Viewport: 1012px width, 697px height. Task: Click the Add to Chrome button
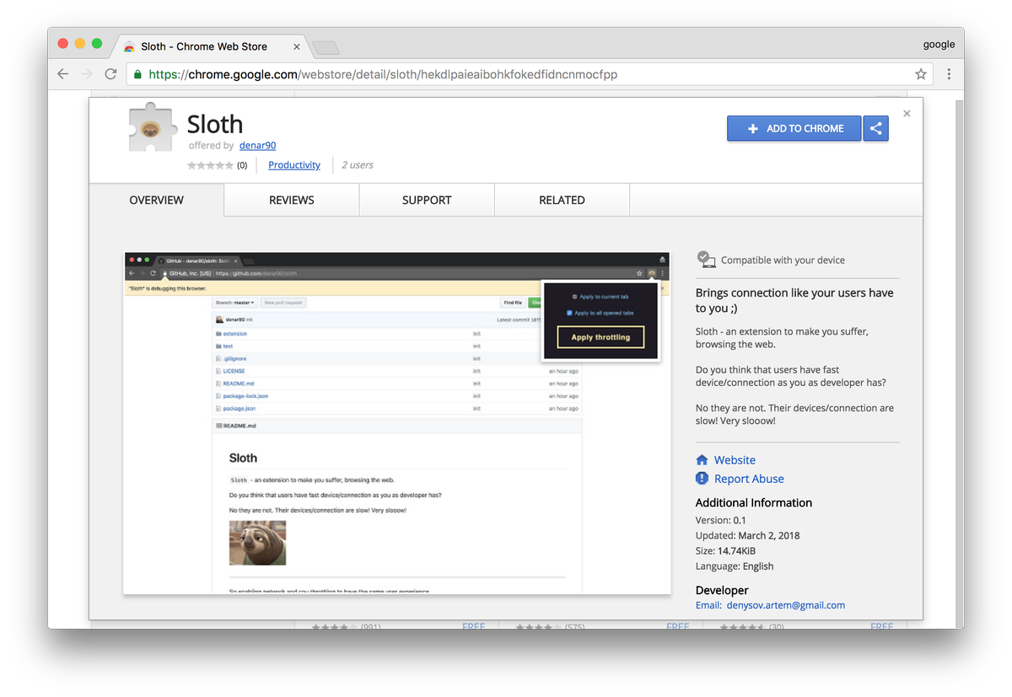794,128
